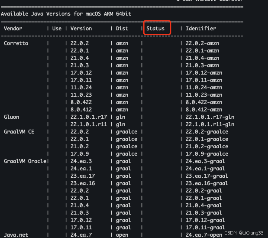Image resolution: width=268 pixels, height=238 pixels.
Task: Click identifier 21.0.2-graalce
Action: 207,147
